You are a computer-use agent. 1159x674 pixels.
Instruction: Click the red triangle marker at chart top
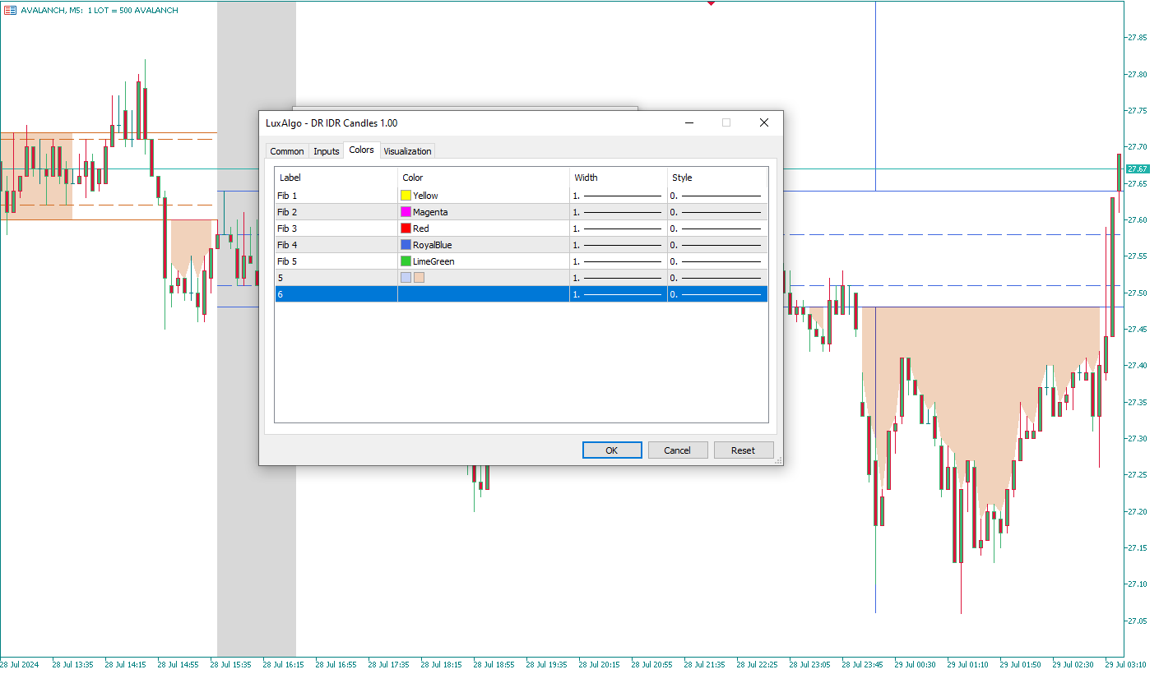711,3
